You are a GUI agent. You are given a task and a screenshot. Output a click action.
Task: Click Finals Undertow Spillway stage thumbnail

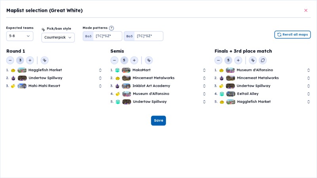coord(230,86)
